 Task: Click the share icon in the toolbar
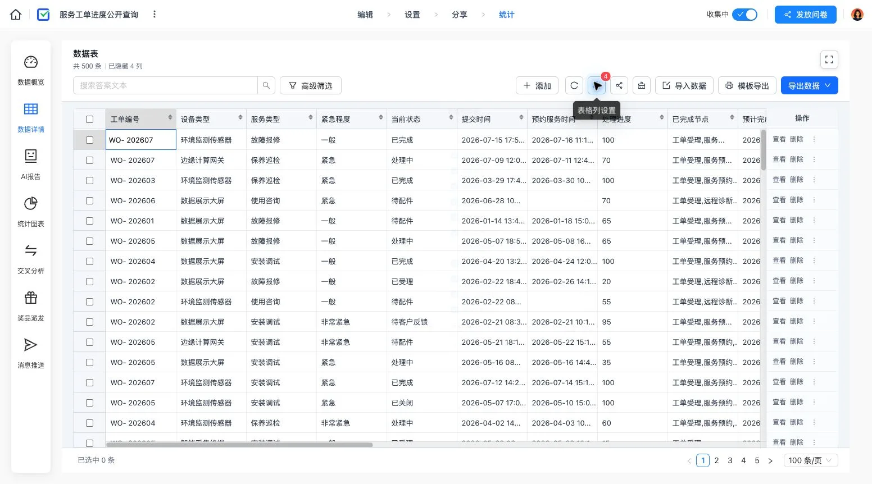click(x=619, y=85)
